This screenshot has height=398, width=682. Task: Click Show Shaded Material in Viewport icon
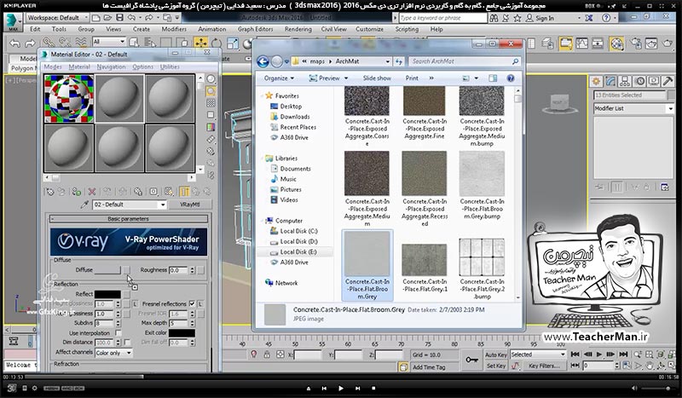coord(169,192)
